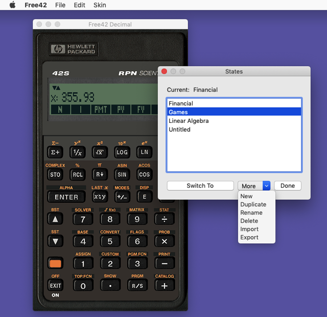327x317 pixels.
Task: Close the States dialog window
Action: click(x=165, y=72)
